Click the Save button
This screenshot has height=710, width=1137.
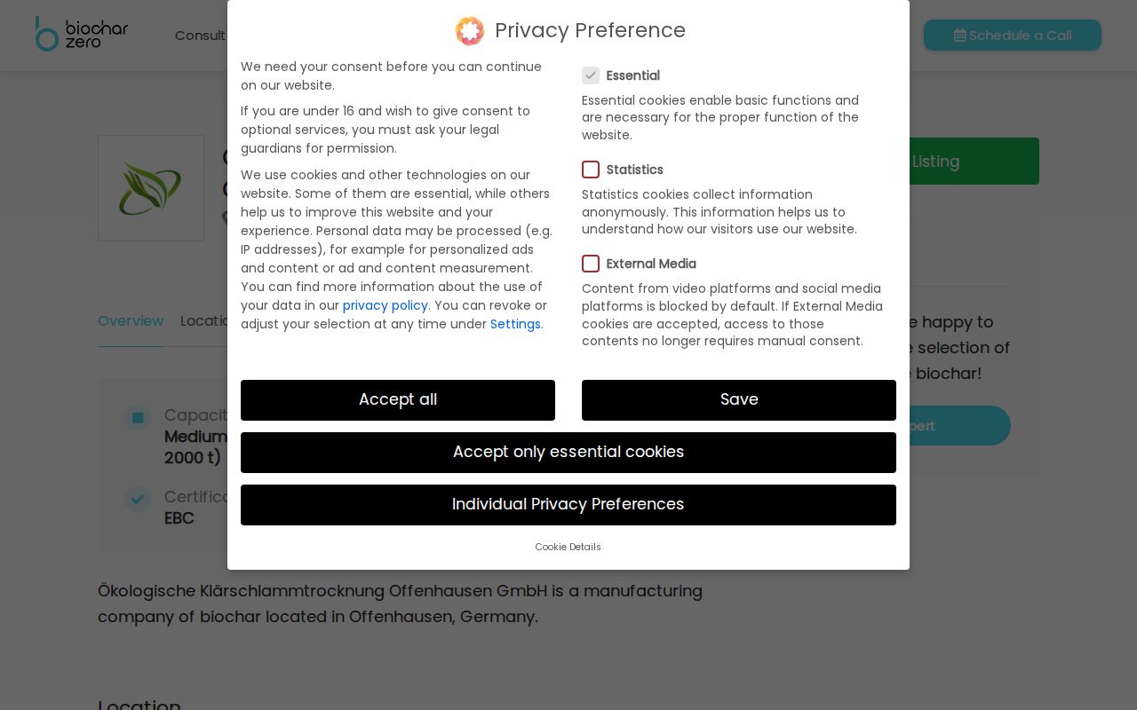click(739, 400)
